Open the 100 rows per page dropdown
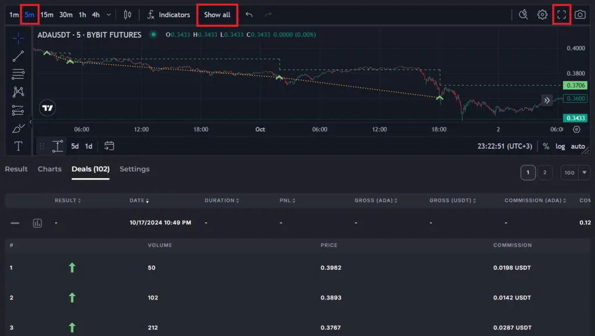The width and height of the screenshot is (595, 336). 575,172
